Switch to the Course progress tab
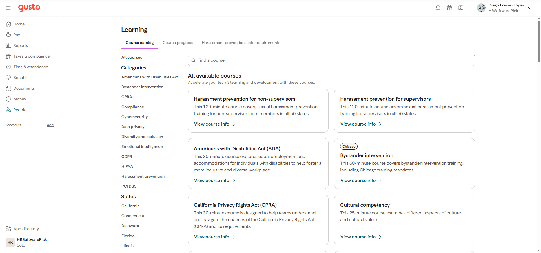Screen dimensions: 541x253 click(178, 43)
